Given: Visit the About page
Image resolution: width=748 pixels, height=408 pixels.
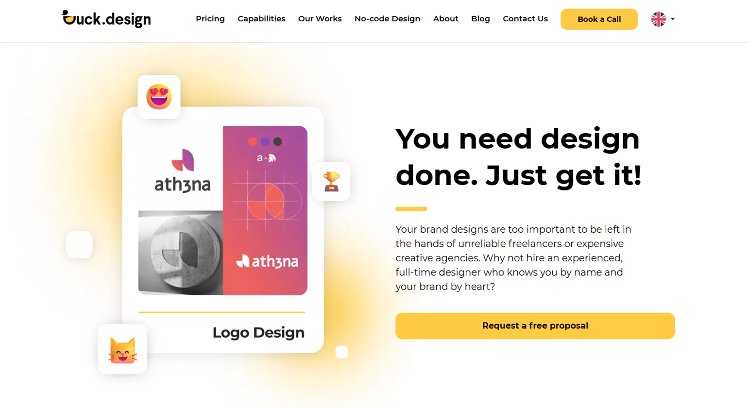Looking at the screenshot, I should click(x=445, y=18).
